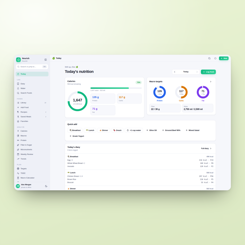
Task: Quick add Greek Yogurt
Action: (x=77, y=136)
